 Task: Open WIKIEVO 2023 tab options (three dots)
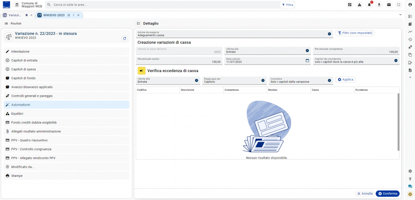73,15
